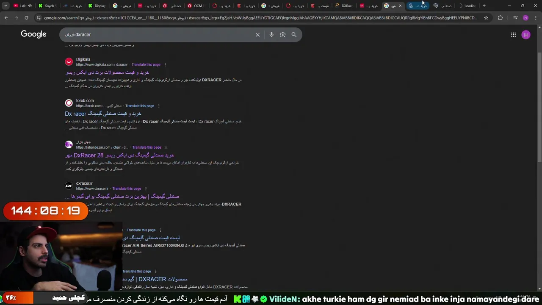This screenshot has width=542, height=305.
Task: Clear the search query with the X
Action: (257, 35)
